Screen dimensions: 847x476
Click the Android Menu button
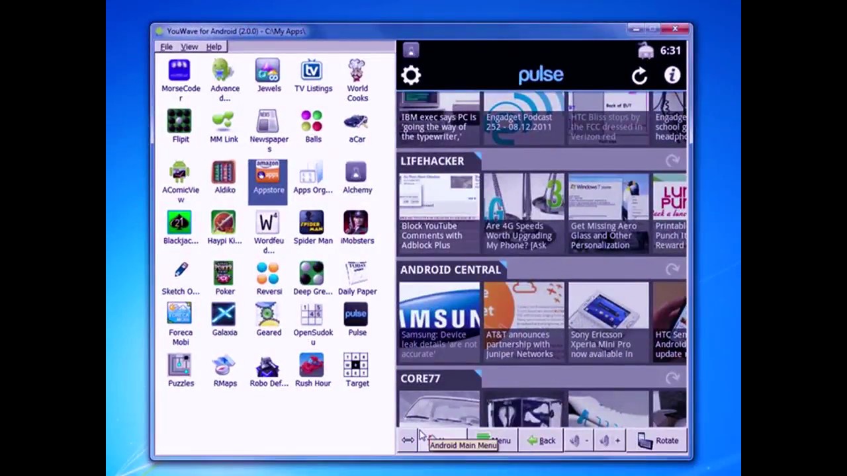pos(493,440)
